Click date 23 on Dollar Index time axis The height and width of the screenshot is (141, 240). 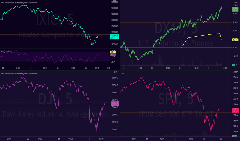(x=152, y=68)
